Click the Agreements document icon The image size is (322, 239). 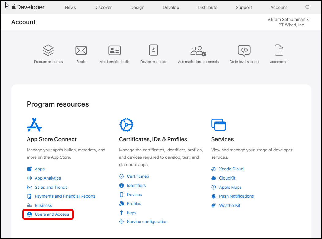pos(279,50)
